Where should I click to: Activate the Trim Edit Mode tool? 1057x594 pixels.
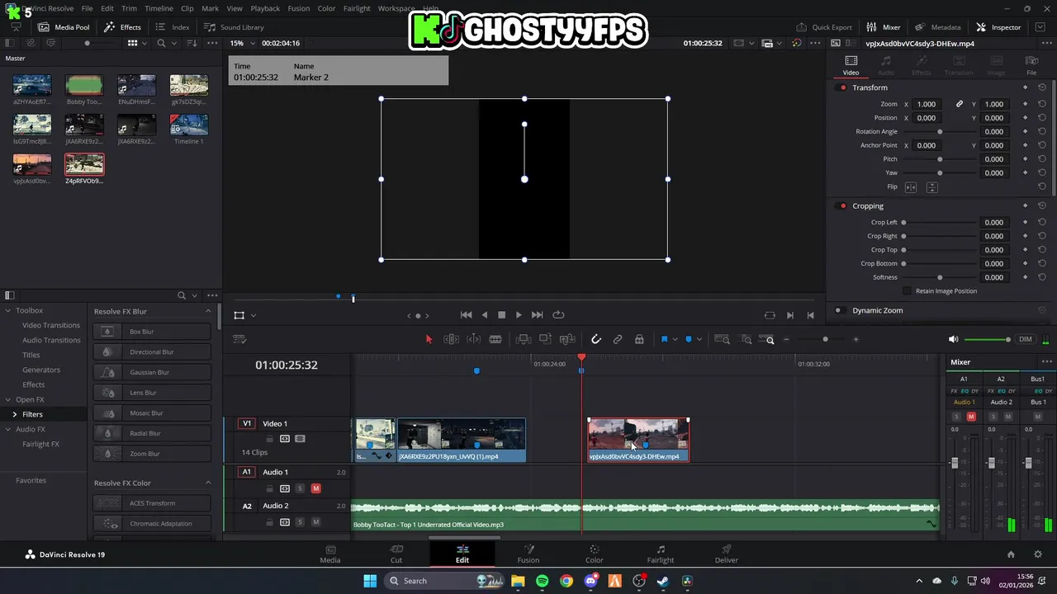tap(451, 339)
